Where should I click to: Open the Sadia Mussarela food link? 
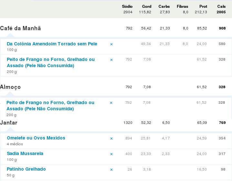coord(25,153)
